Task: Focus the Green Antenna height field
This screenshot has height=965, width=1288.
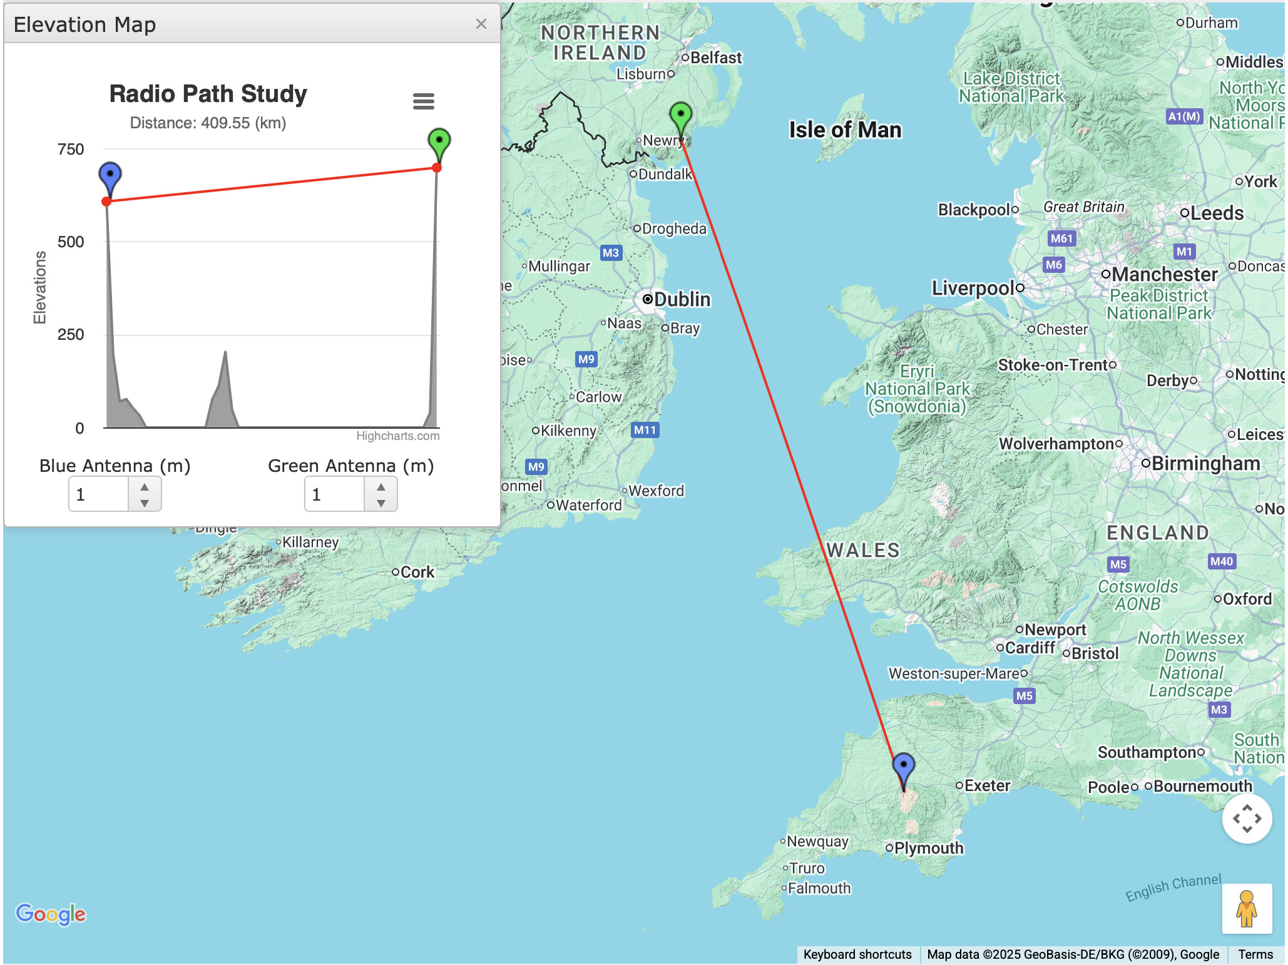Action: point(335,494)
